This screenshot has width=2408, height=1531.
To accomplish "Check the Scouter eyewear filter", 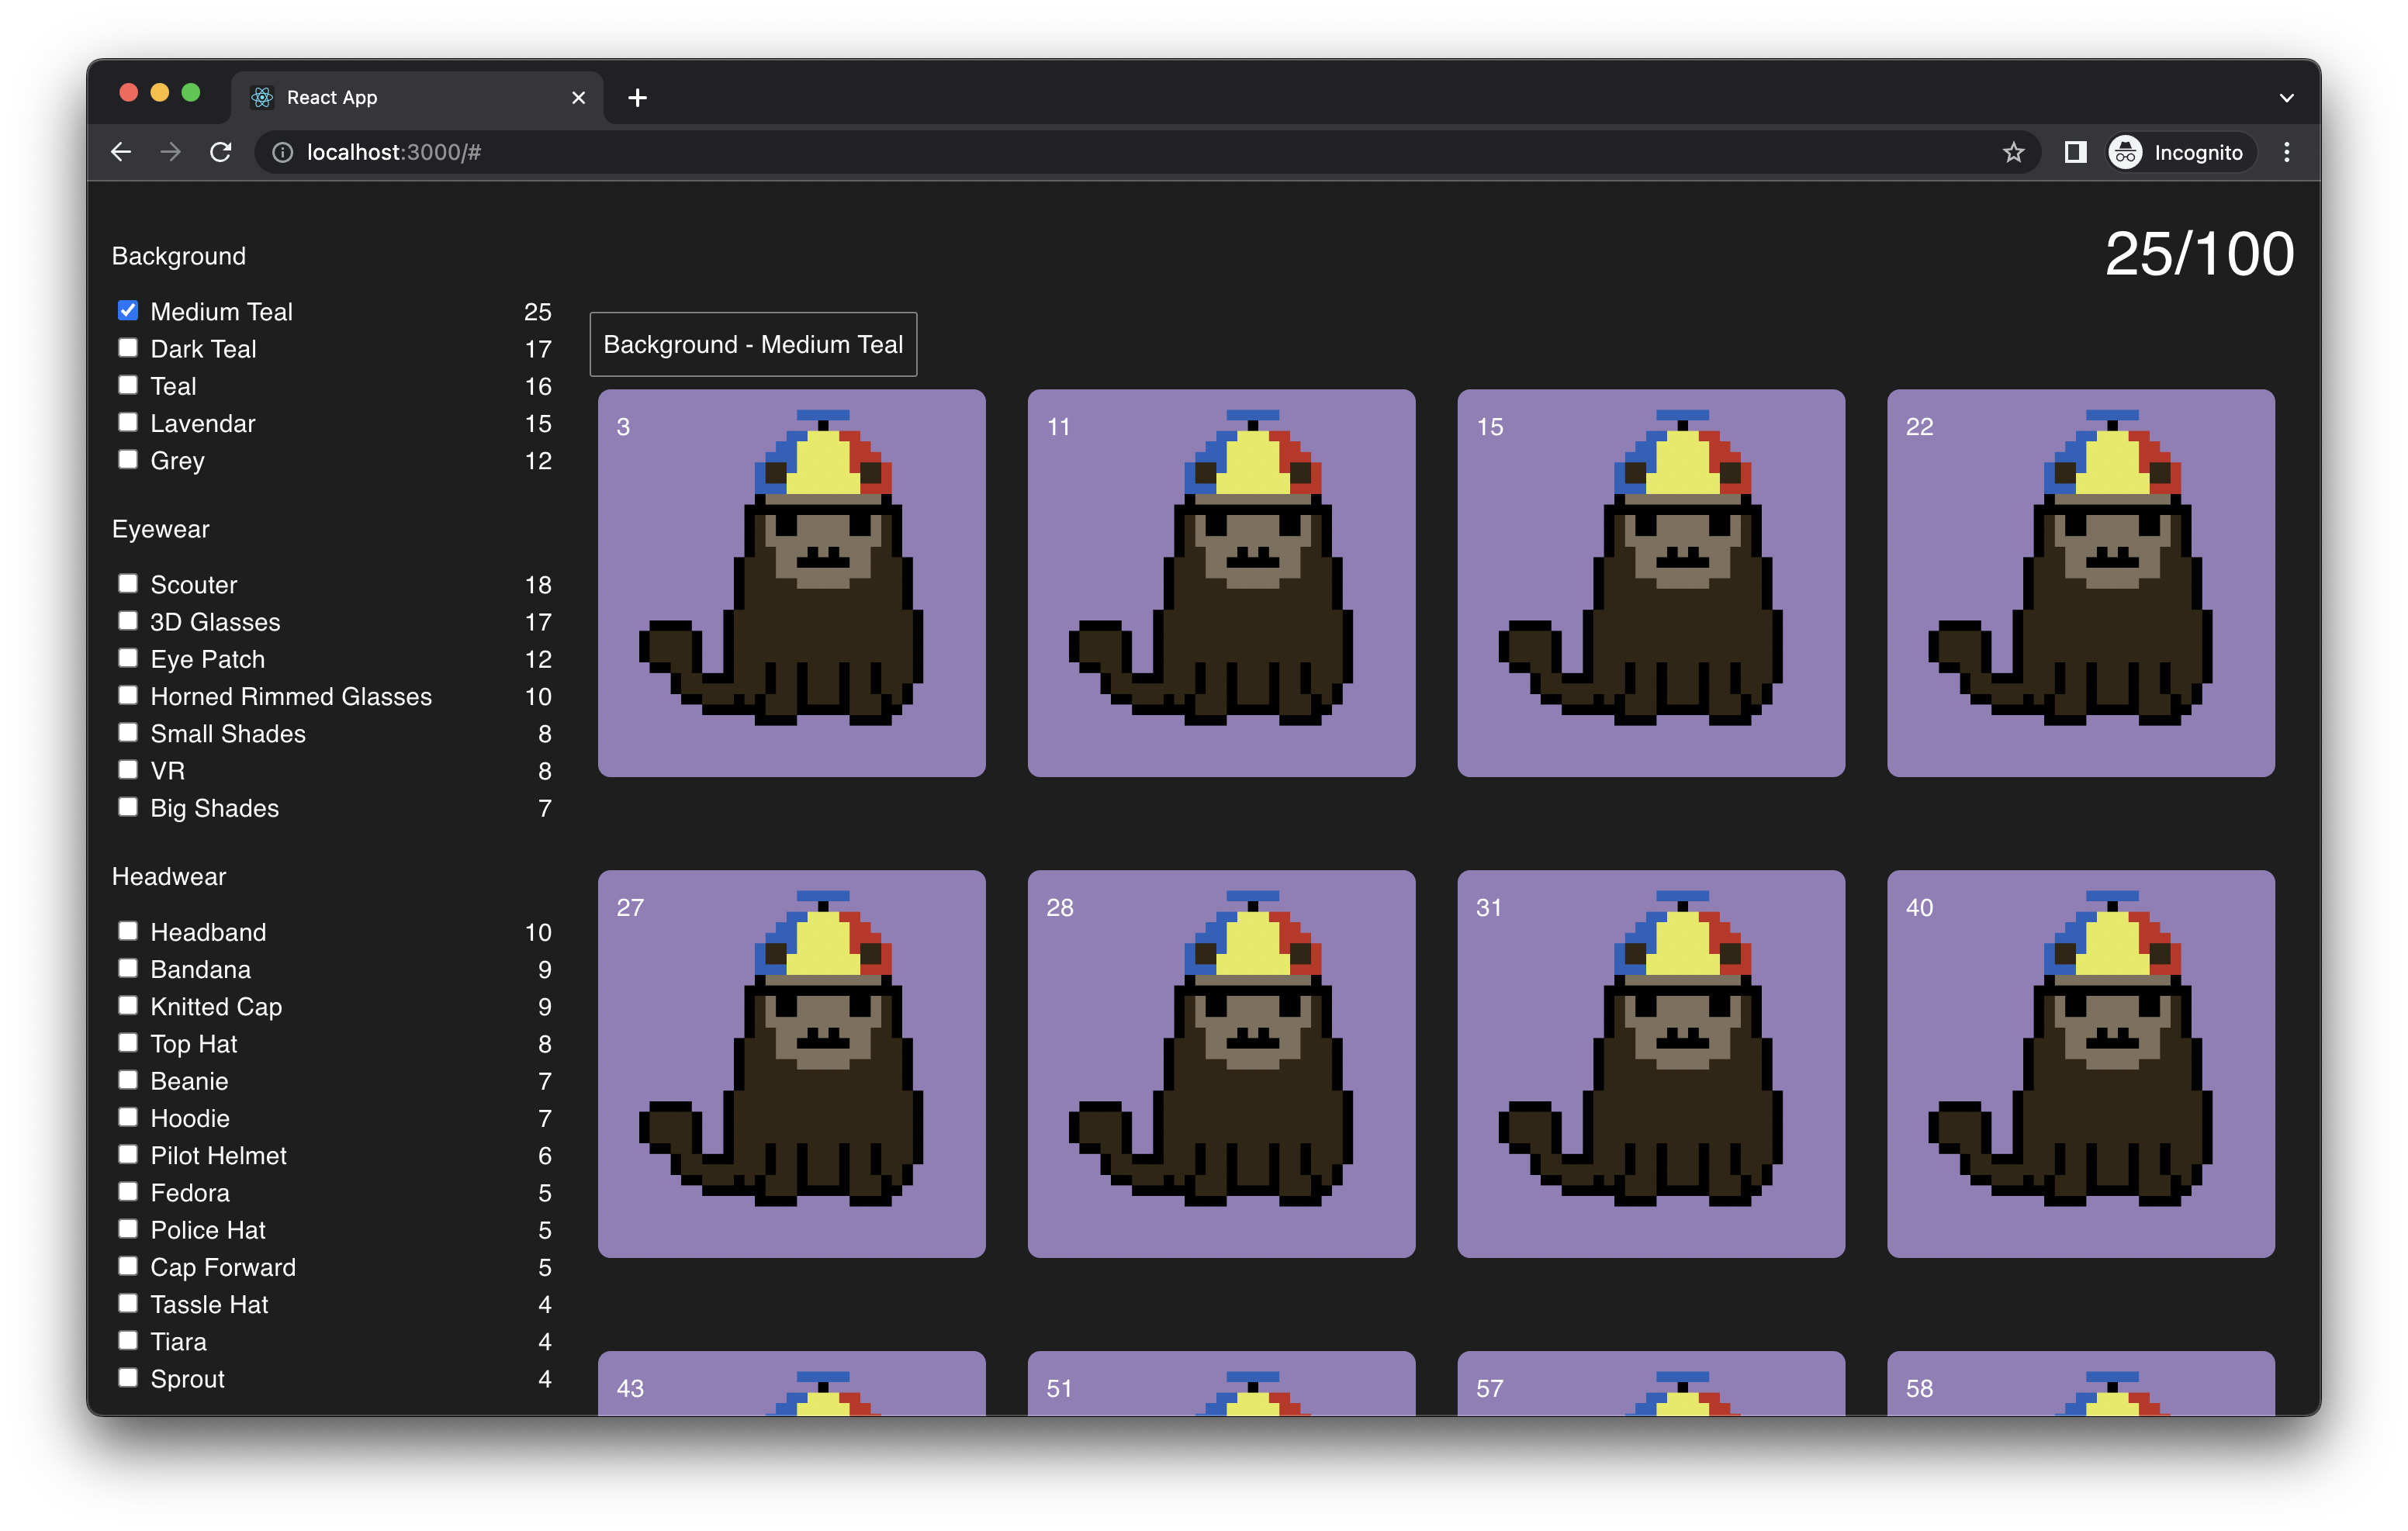I will click(128, 584).
